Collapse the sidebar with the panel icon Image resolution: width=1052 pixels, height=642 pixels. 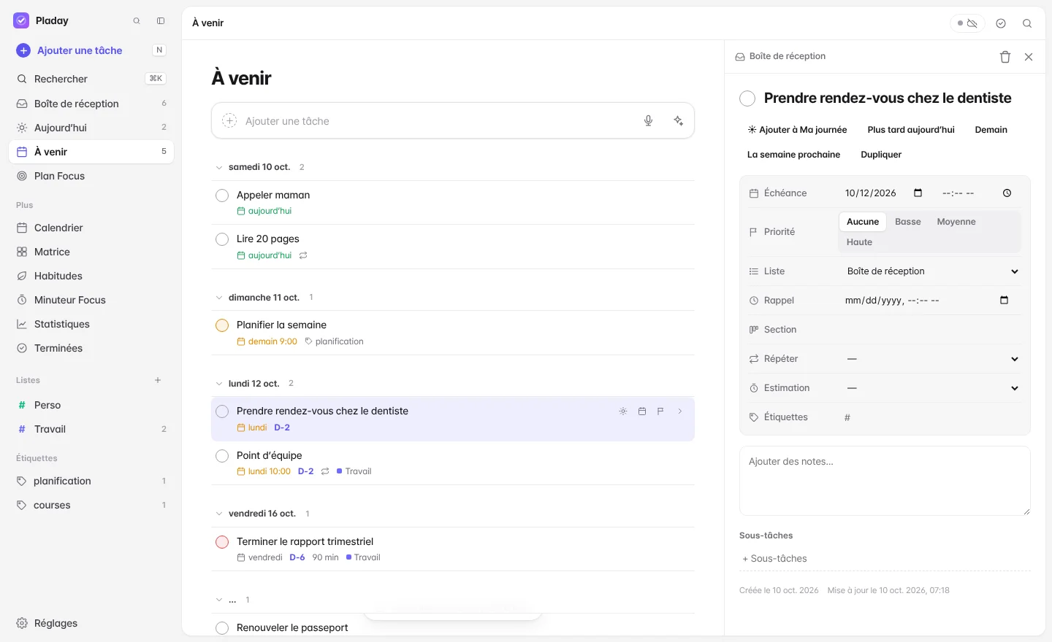click(161, 21)
